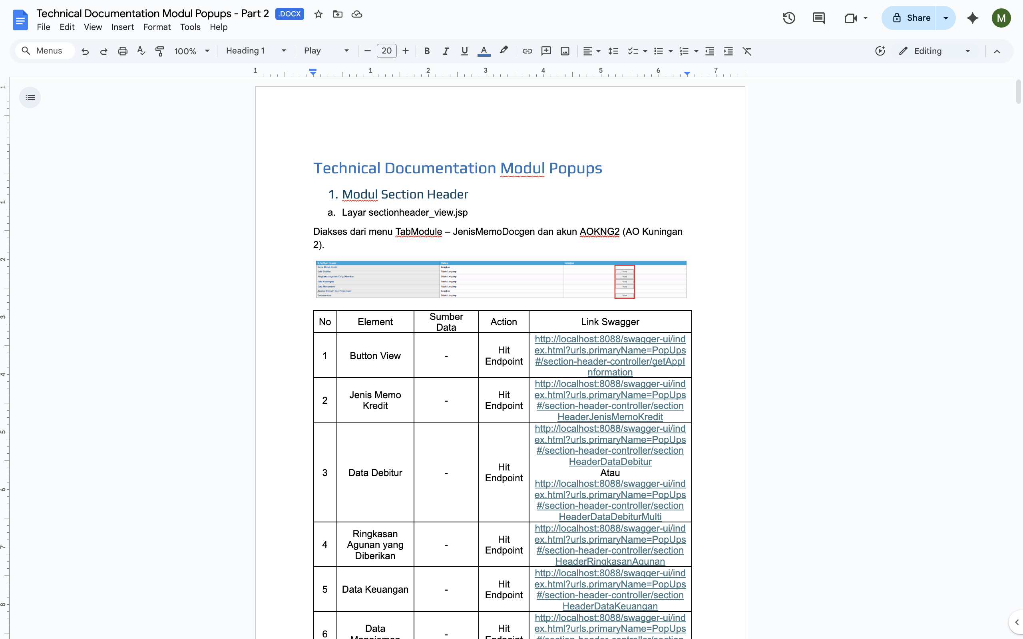This screenshot has width=1023, height=639.
Task: Open the Insert menu
Action: click(122, 27)
